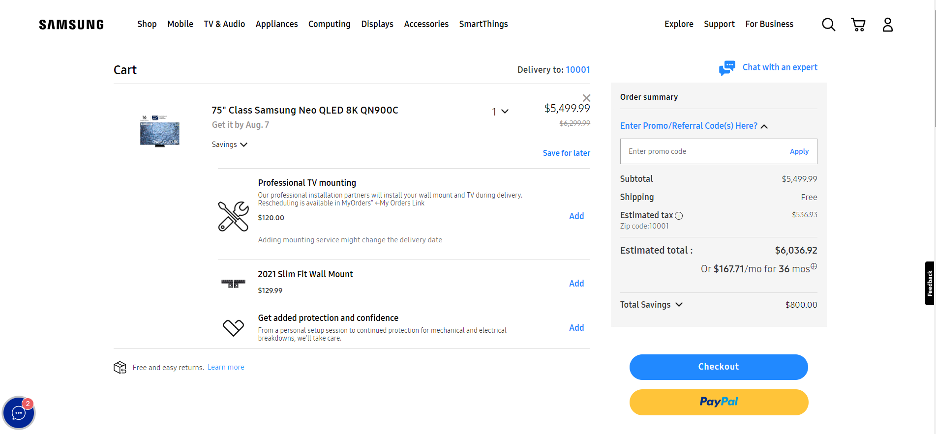
Task: Go to Support
Action: [x=719, y=24]
